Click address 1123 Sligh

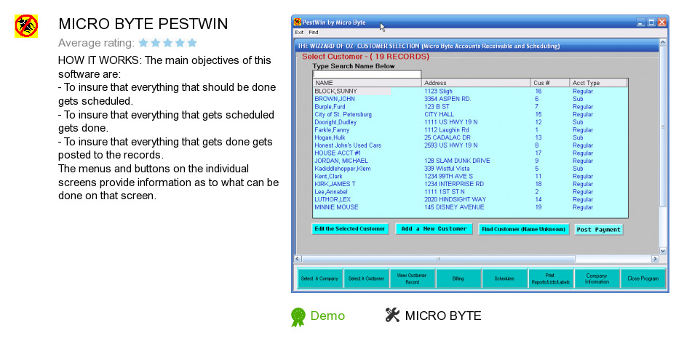[438, 91]
